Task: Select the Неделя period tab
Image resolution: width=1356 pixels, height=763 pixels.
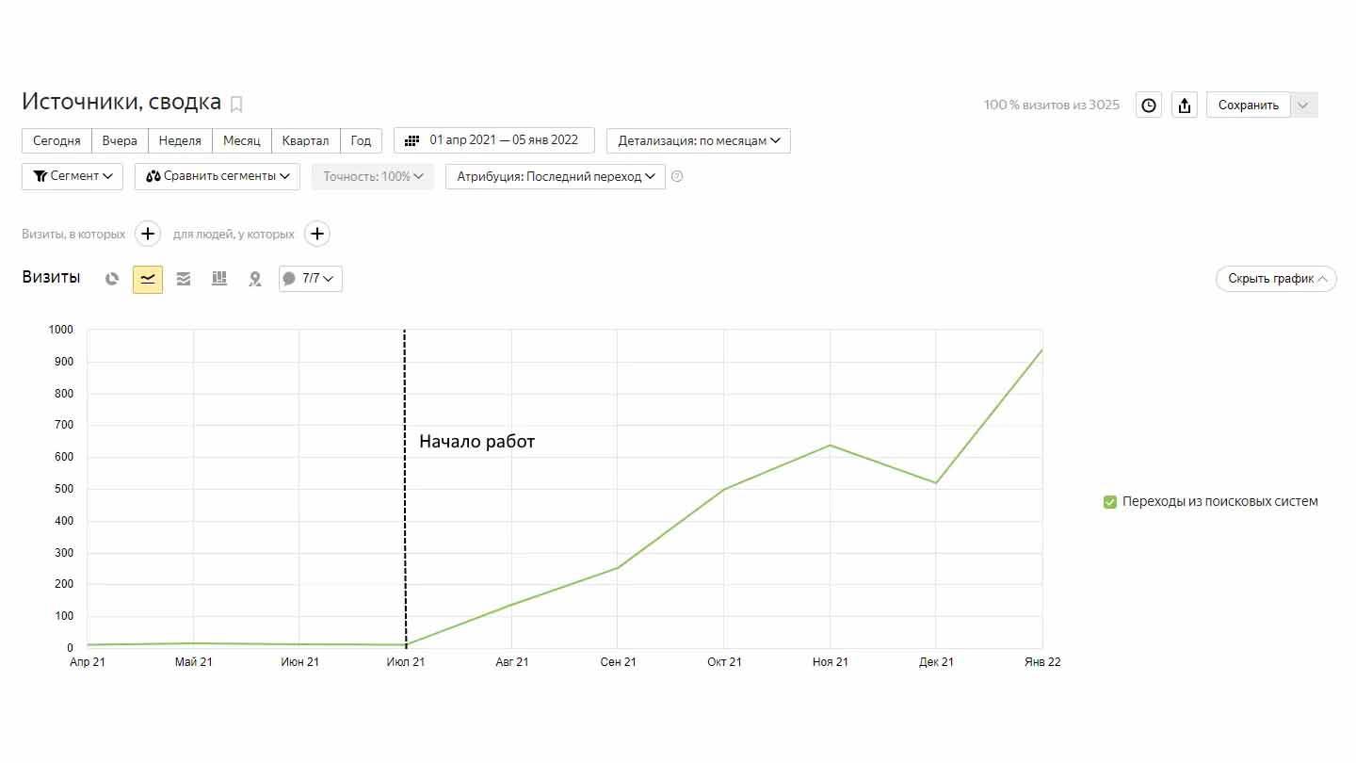Action: [180, 140]
